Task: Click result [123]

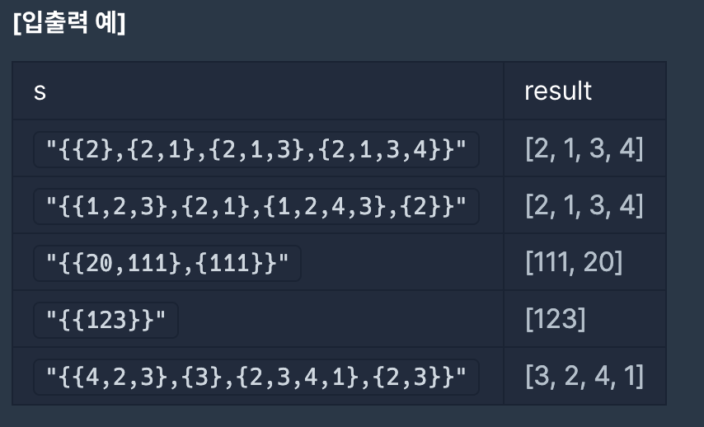Action: (556, 319)
